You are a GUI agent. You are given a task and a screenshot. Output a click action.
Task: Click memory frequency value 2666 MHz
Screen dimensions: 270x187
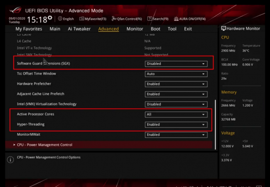(228, 105)
